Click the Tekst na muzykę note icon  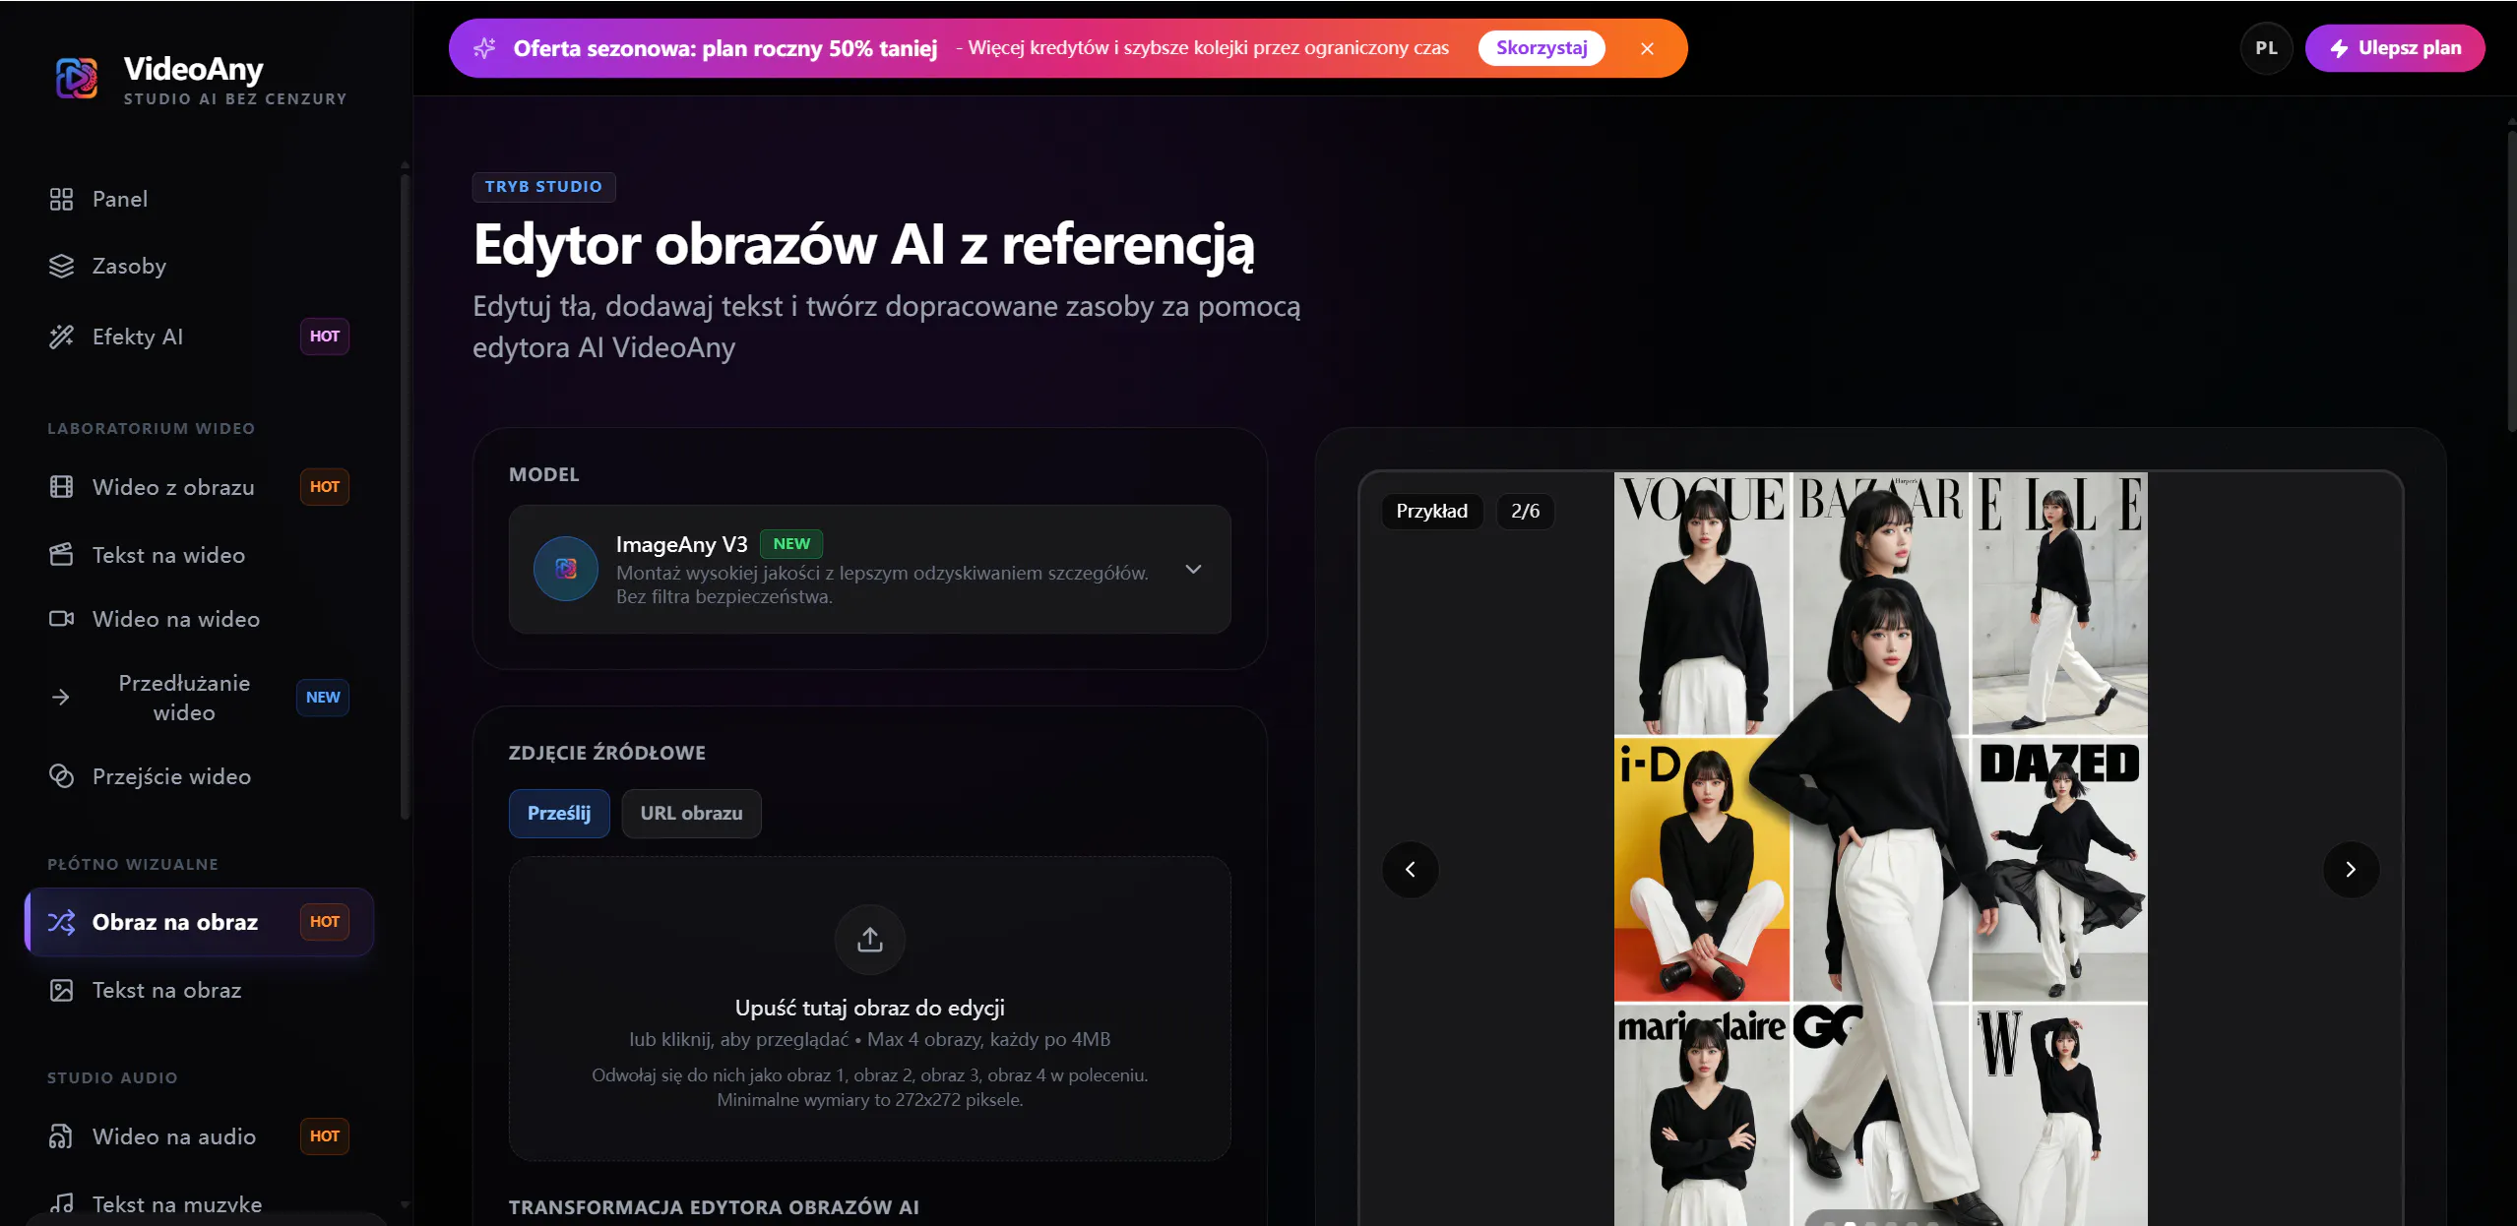point(61,1203)
